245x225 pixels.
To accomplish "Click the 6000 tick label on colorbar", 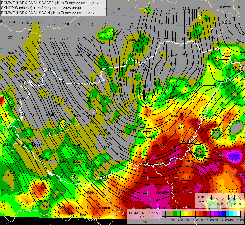I will (240, 220).
